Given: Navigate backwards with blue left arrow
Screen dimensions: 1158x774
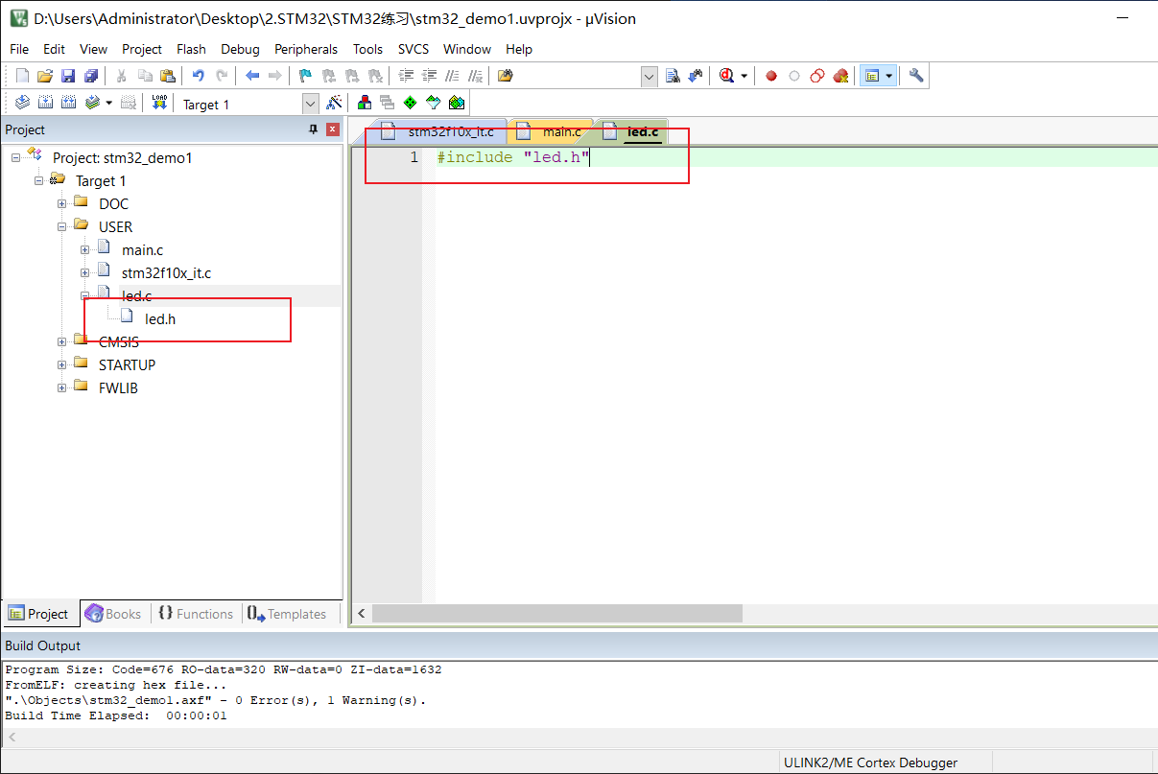Looking at the screenshot, I should point(252,76).
